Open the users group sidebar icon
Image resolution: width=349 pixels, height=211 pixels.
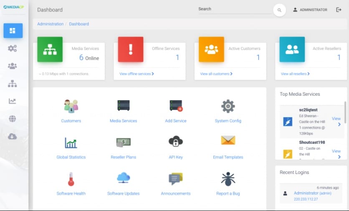point(12,66)
